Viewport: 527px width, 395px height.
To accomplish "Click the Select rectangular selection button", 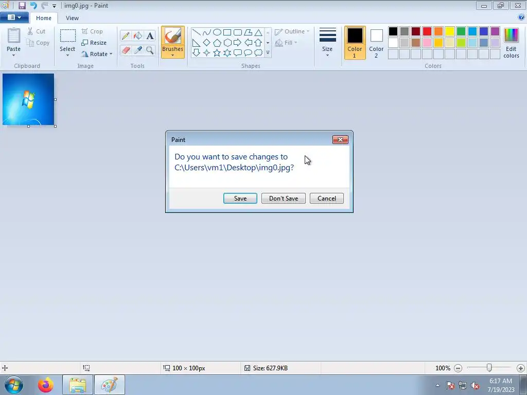I will pyautogui.click(x=67, y=36).
